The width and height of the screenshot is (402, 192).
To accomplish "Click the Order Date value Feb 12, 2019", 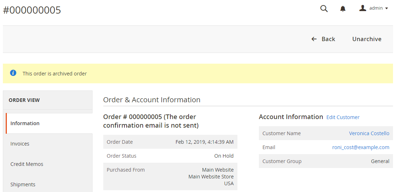I will 204,142.
